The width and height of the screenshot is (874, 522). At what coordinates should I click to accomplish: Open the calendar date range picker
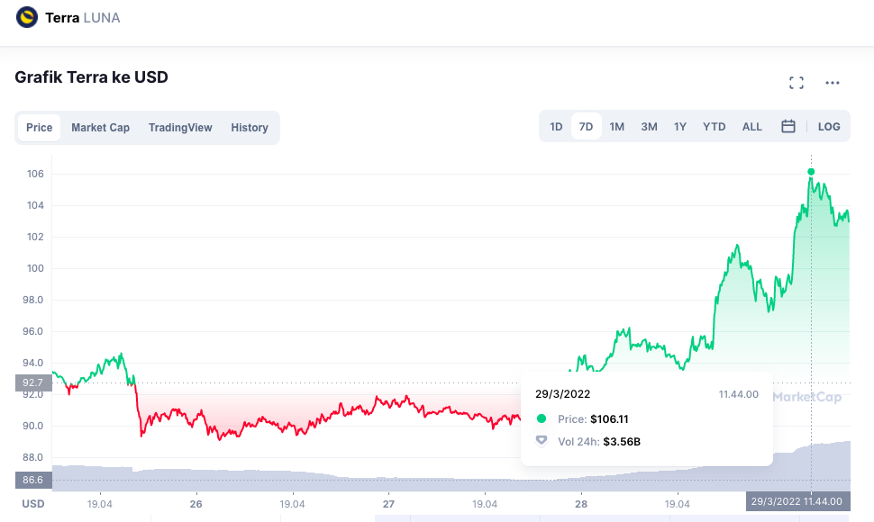[788, 127]
